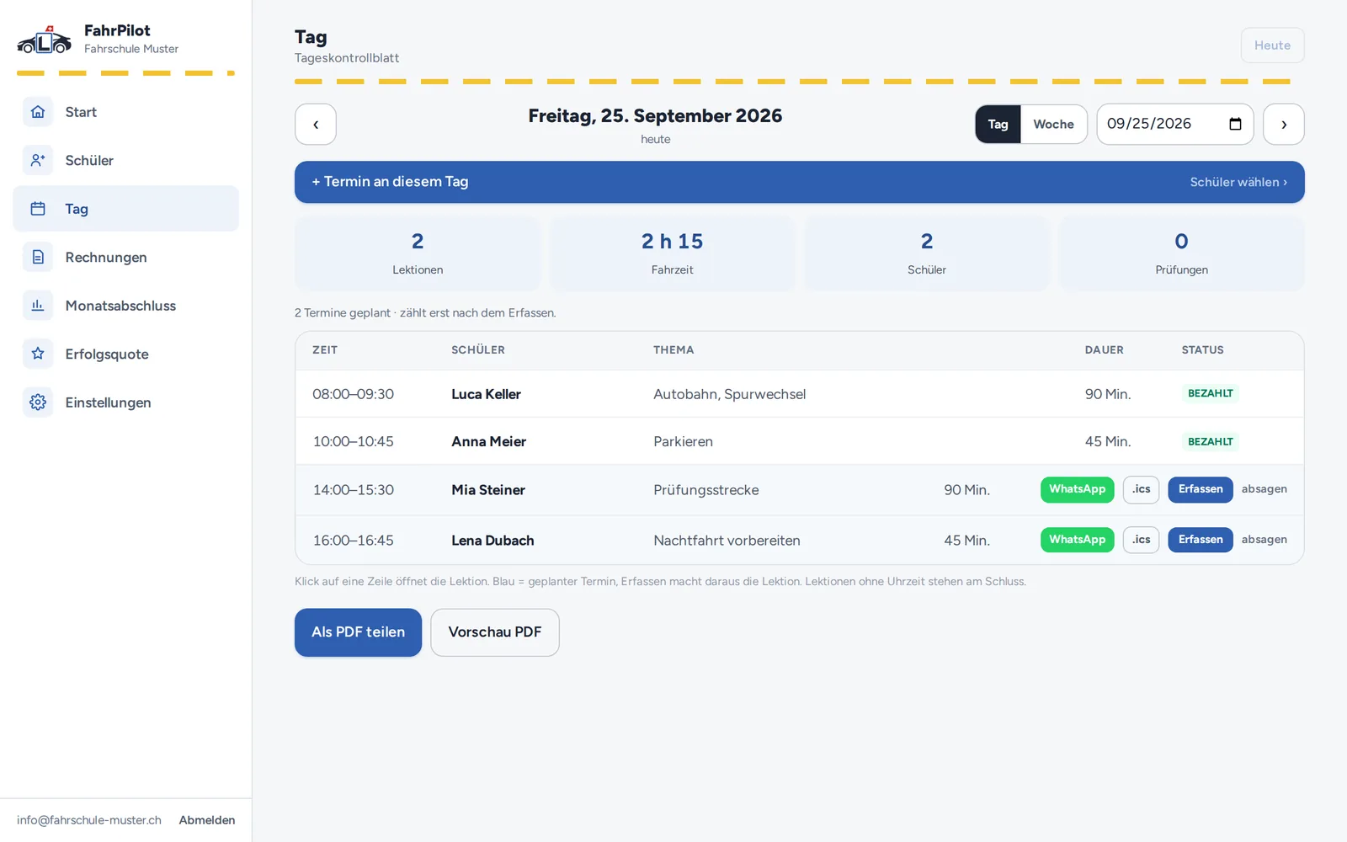The width and height of the screenshot is (1347, 842).
Task: Send WhatsApp for Mia Steiner
Action: click(x=1077, y=489)
